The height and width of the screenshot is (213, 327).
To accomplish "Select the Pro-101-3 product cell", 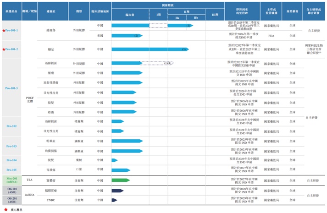I will pyautogui.click(x=11, y=88).
